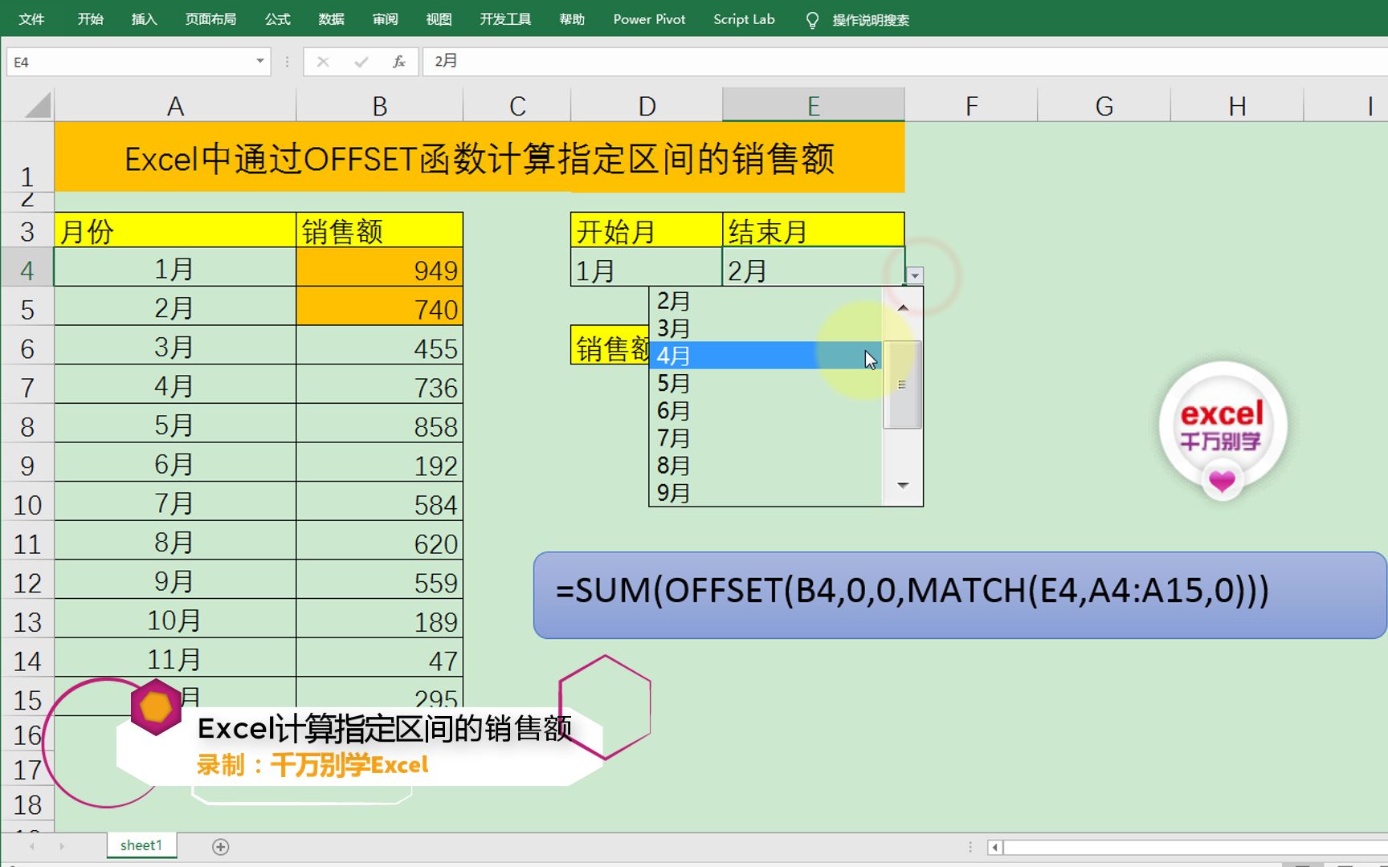Click the scroll-up arrow in the month dropdown
Viewport: 1388px width, 867px height.
click(x=903, y=306)
